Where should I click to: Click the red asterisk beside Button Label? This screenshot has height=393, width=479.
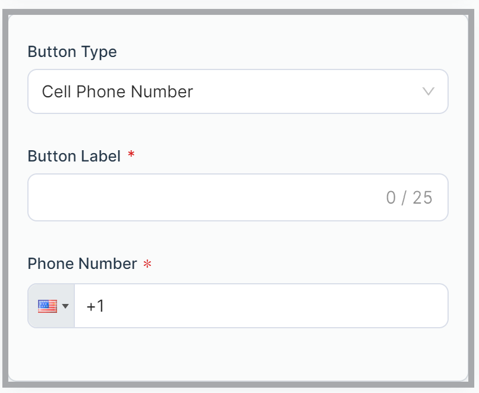(x=131, y=154)
